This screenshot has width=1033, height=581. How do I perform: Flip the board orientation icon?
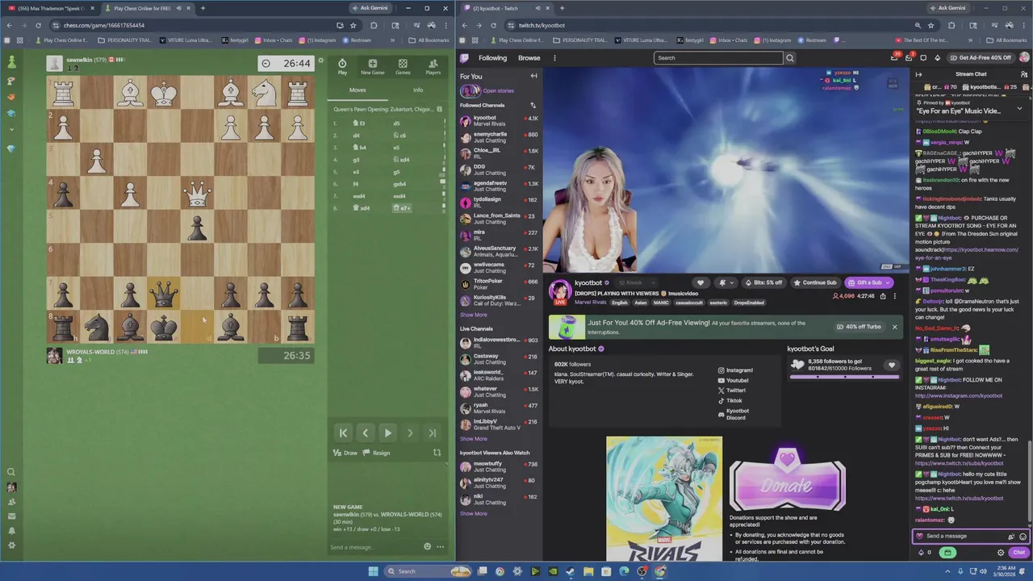pos(437,453)
